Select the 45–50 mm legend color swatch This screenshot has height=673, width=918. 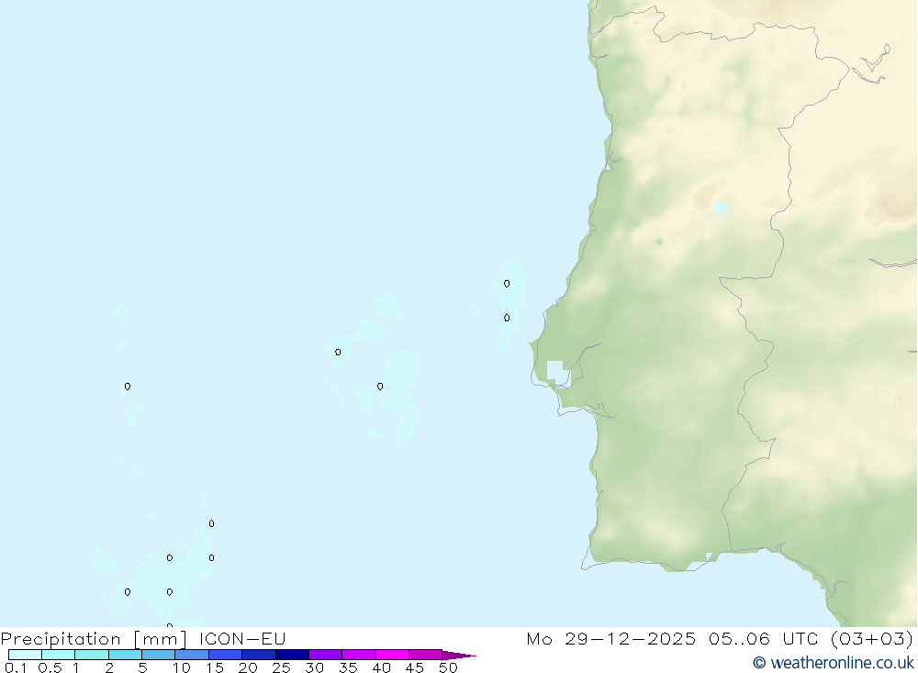tap(426, 655)
